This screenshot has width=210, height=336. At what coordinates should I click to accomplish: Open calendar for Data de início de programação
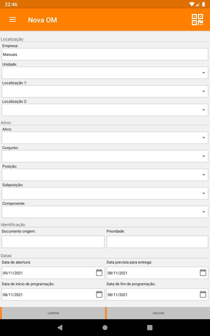(x=99, y=294)
